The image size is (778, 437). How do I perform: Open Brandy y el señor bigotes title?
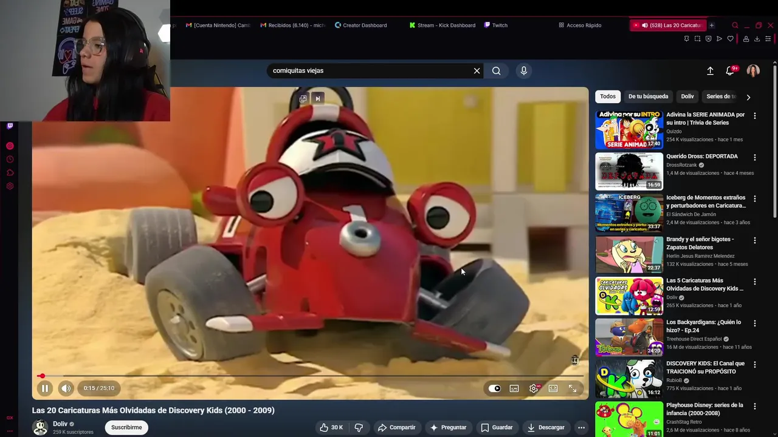pos(700,243)
